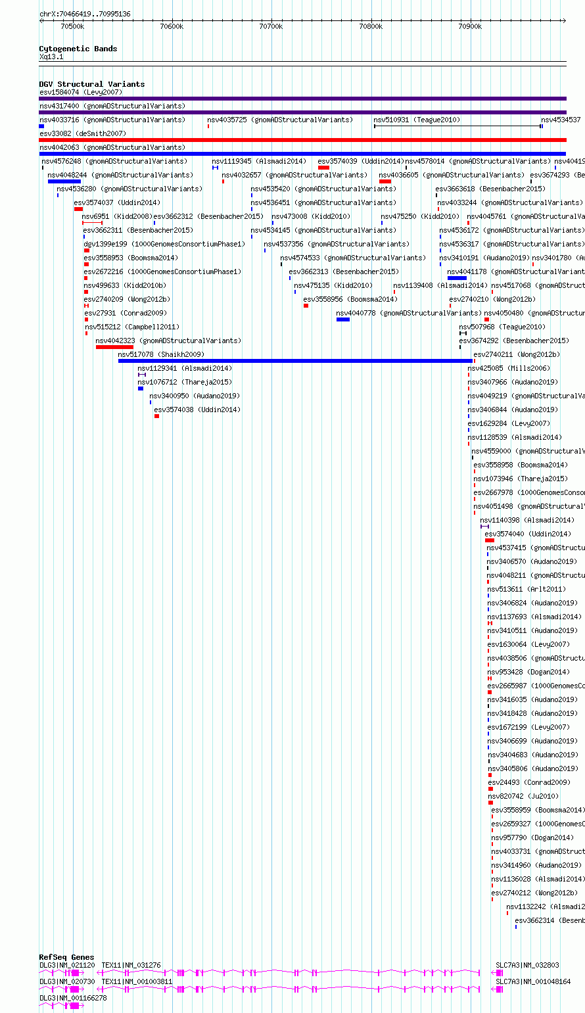Viewport: 585px width, 1013px height.
Task: Click esv2740212 (Wong2012b) label
Action: point(534,893)
